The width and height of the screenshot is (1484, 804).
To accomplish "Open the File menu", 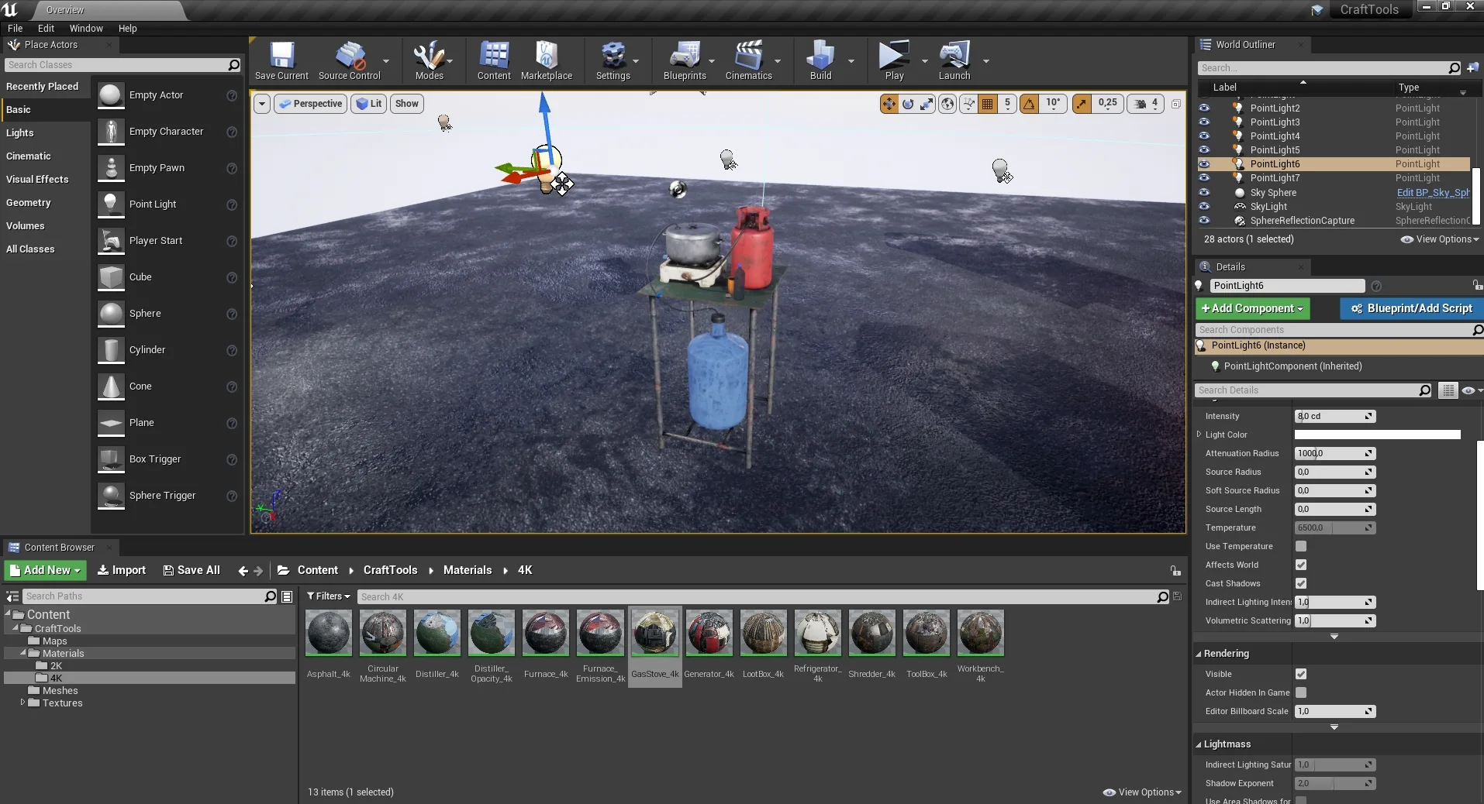I will (x=15, y=29).
